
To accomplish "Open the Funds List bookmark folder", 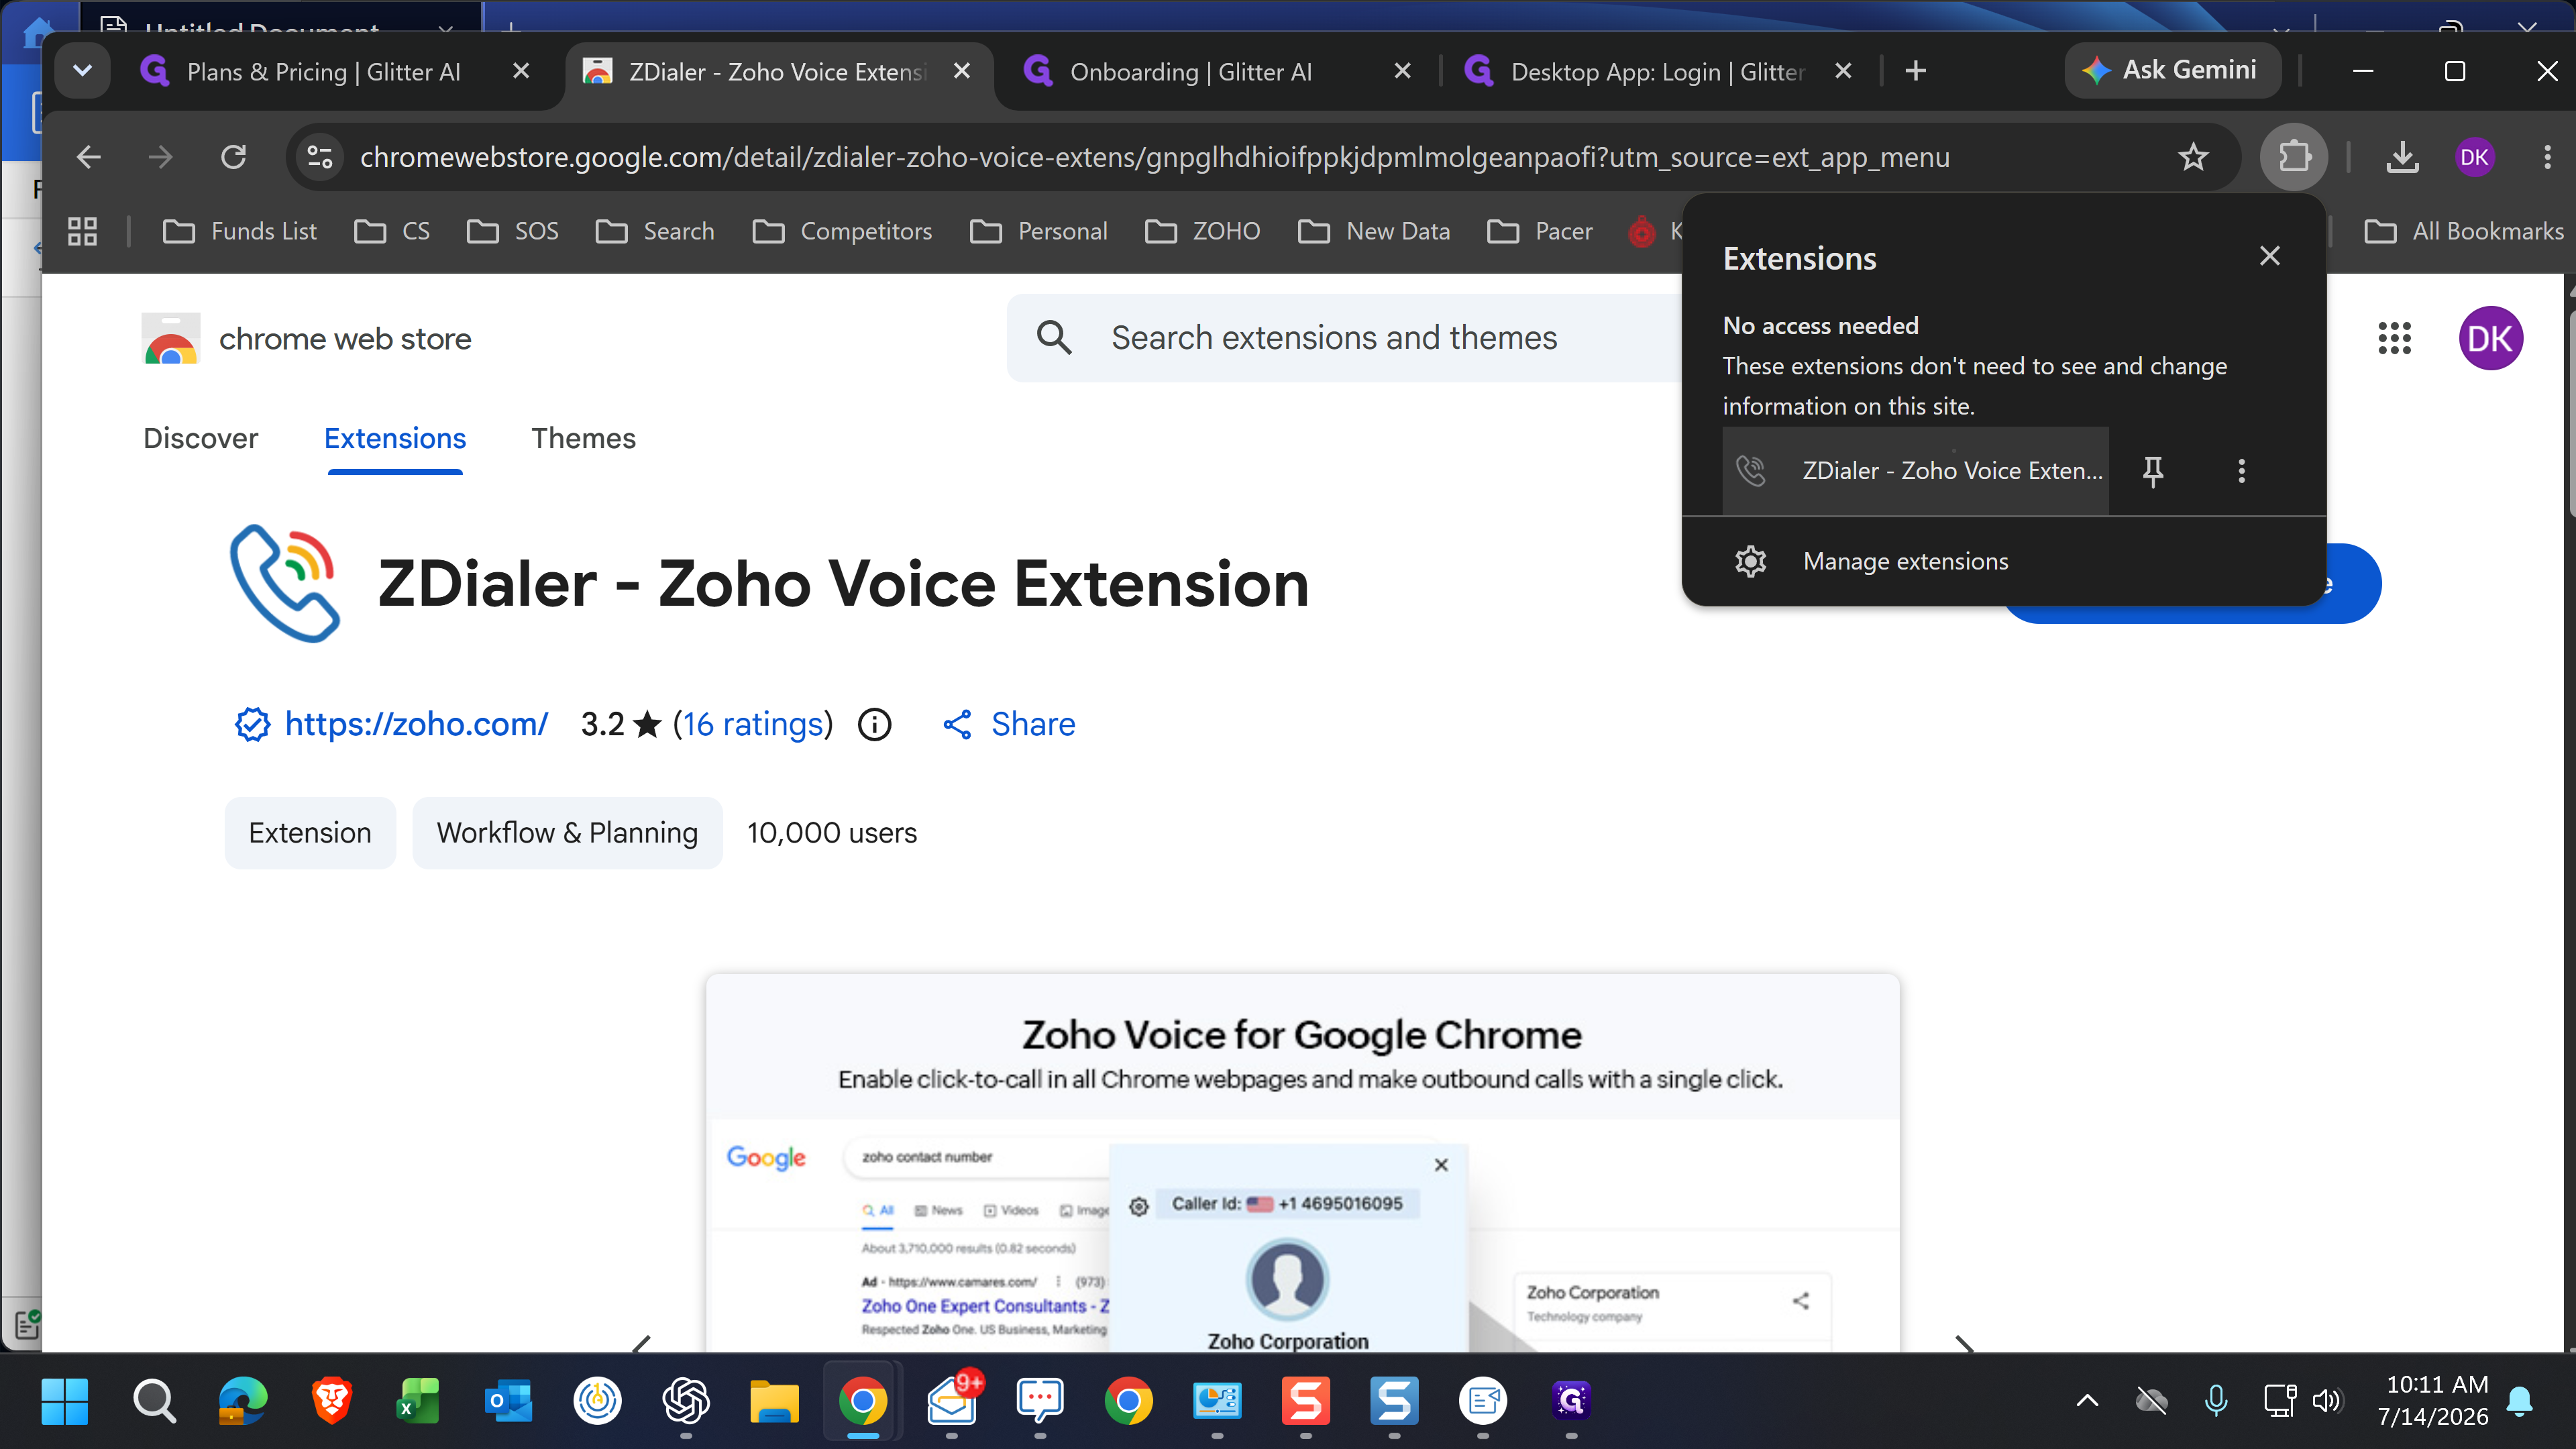I will 240,231.
